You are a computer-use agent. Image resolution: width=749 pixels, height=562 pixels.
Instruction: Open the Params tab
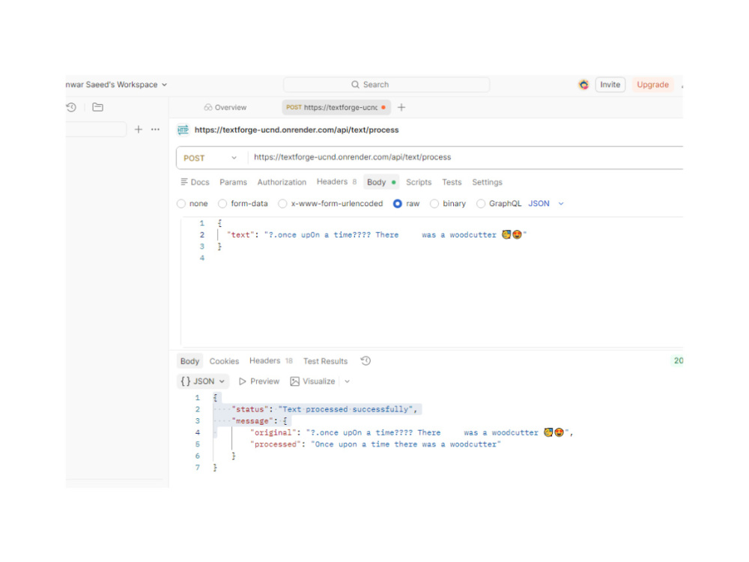click(x=233, y=182)
